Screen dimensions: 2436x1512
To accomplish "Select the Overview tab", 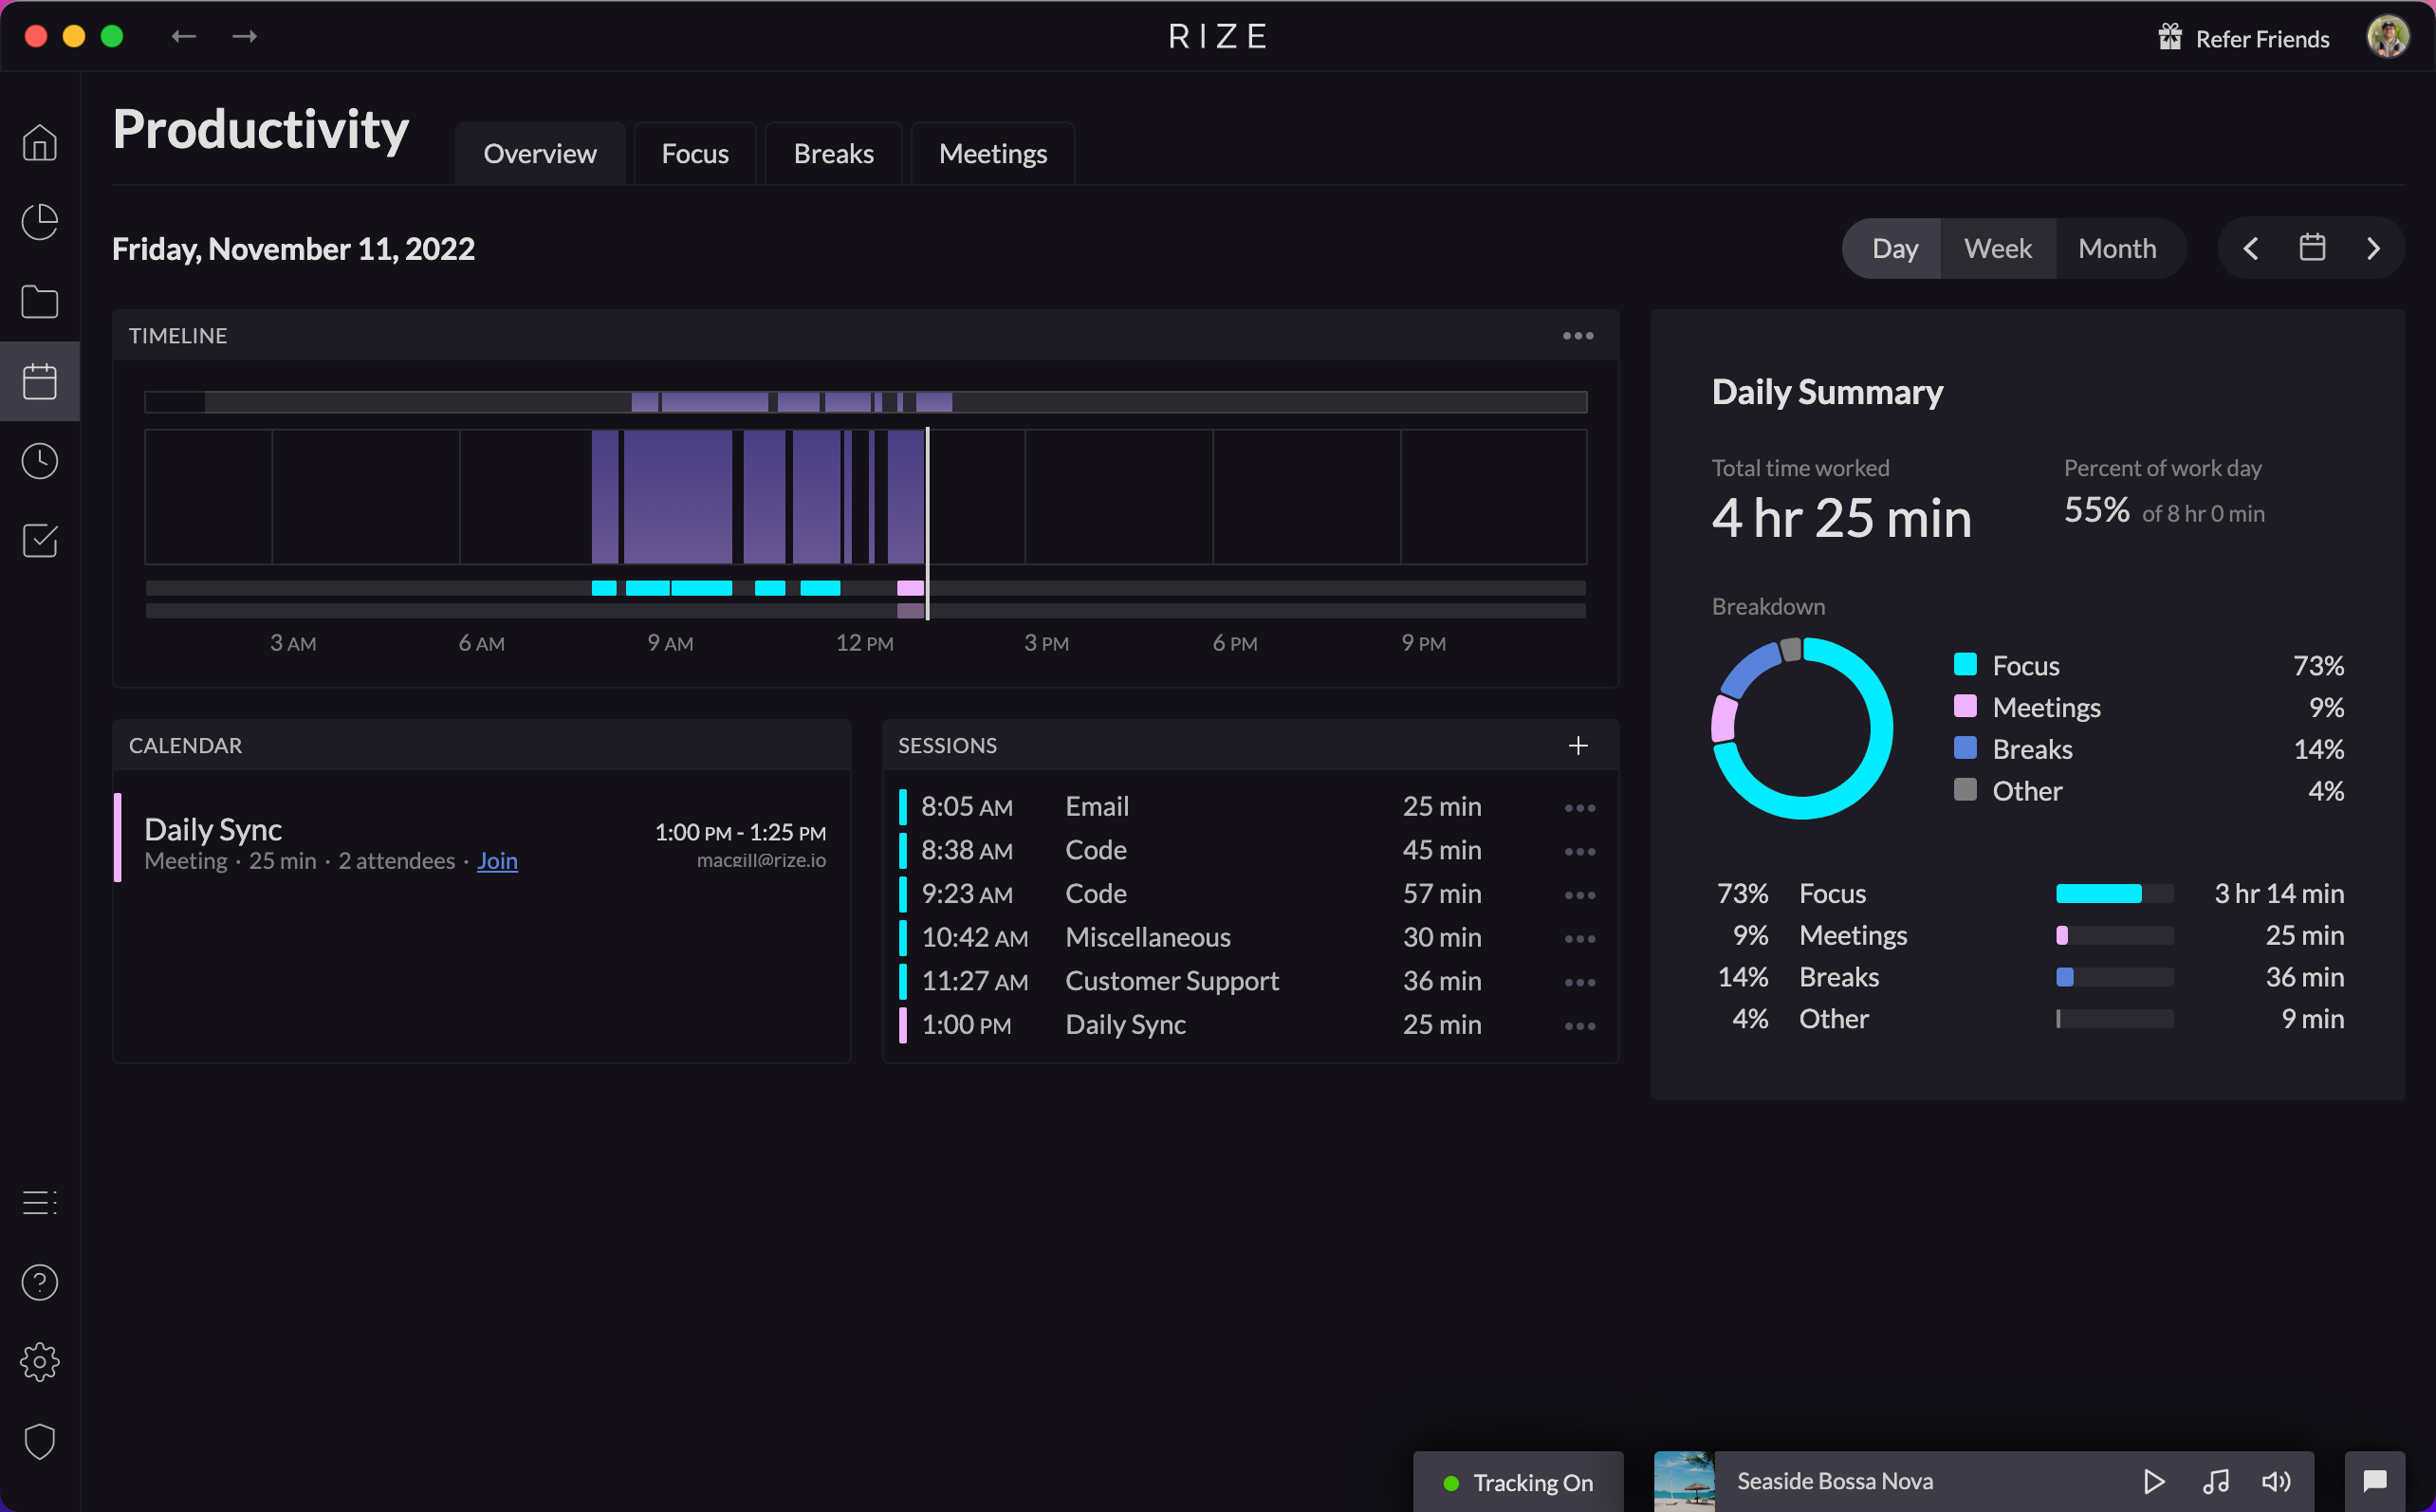I will click(540, 153).
